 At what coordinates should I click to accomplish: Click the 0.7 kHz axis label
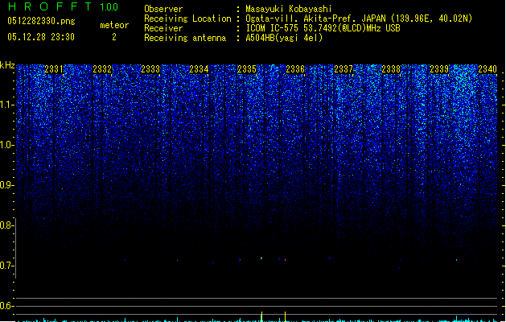(6, 266)
